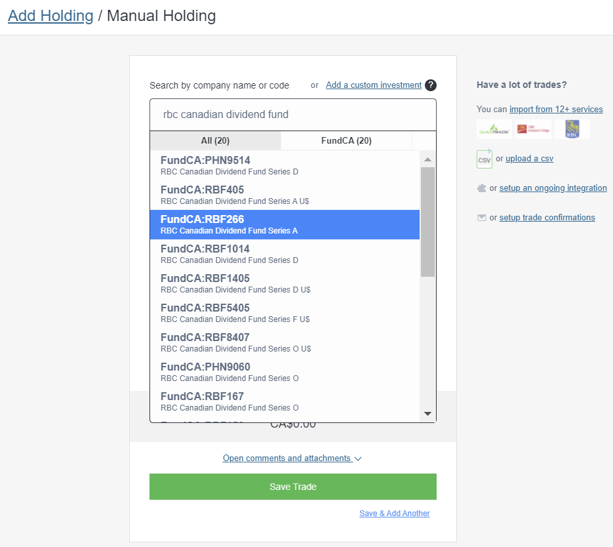The width and height of the screenshot is (613, 547).
Task: Open import from 12+ services link
Action: tap(556, 109)
